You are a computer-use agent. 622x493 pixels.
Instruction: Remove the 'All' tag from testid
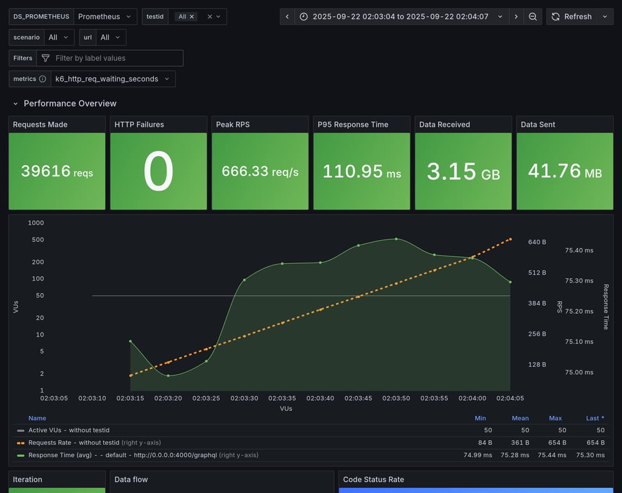tap(192, 17)
